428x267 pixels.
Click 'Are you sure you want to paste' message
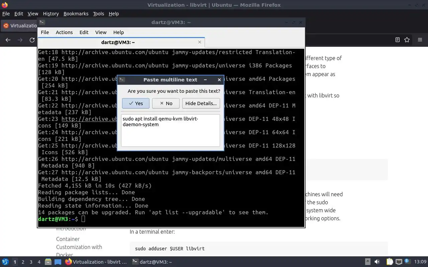pos(174,91)
